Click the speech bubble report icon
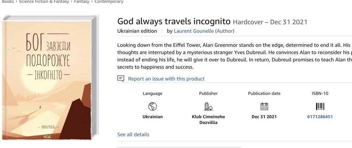The width and height of the screenshot is (352, 148). coord(120,79)
